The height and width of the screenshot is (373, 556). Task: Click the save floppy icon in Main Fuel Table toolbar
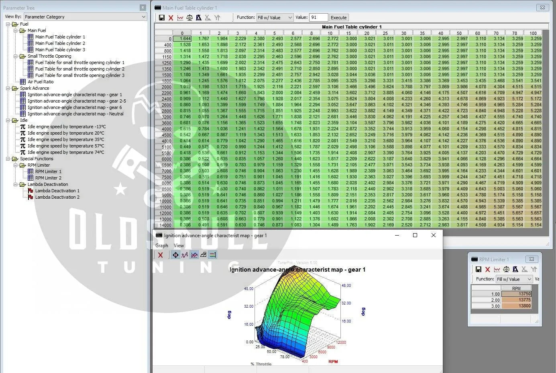[x=161, y=18]
